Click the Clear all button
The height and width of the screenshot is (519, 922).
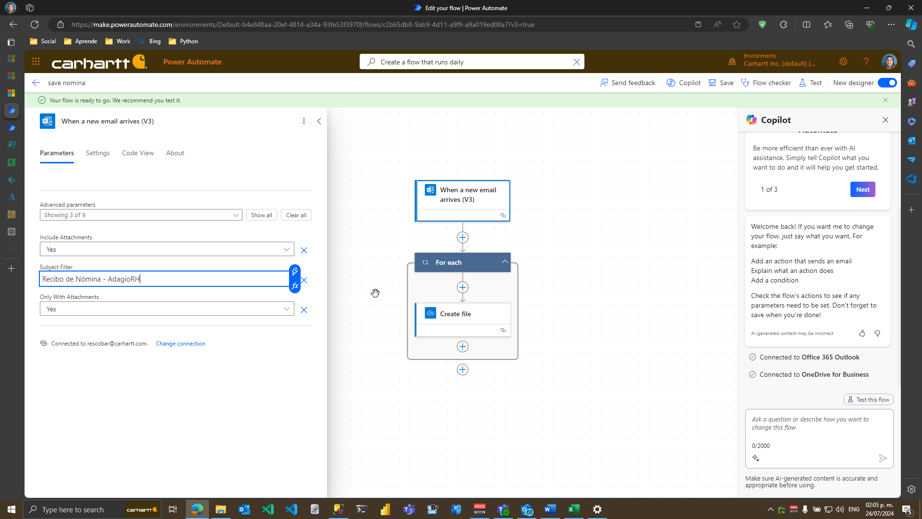(296, 215)
